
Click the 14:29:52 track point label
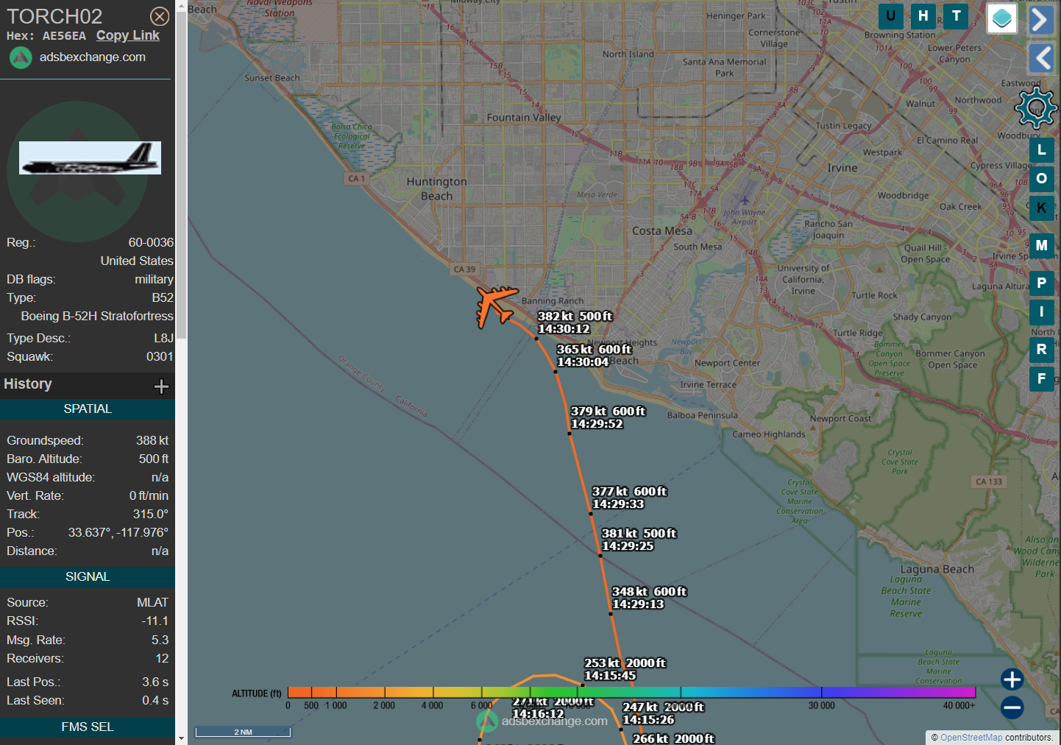click(608, 417)
